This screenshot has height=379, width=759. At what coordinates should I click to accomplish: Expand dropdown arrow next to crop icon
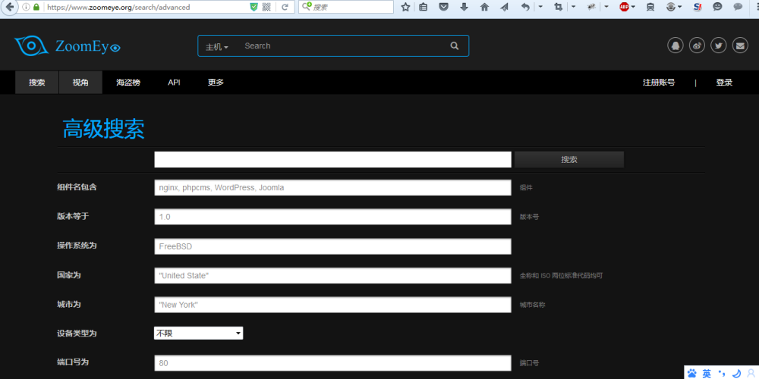click(573, 7)
